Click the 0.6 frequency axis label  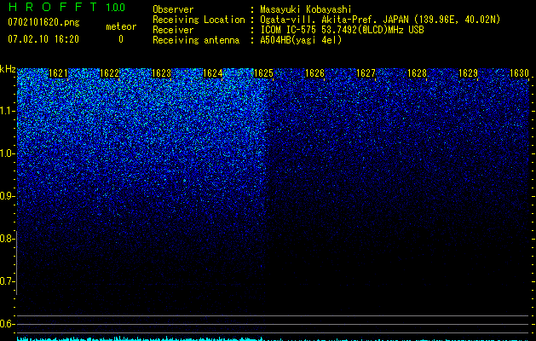[x=7, y=324]
